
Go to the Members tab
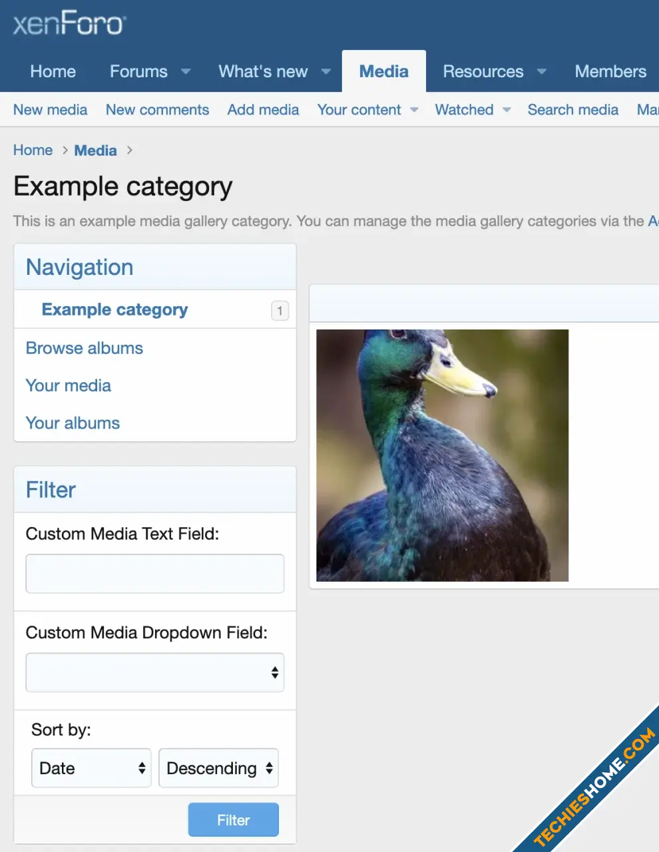click(610, 71)
